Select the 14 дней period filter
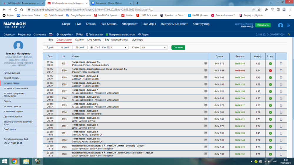This screenshot has height=165, width=294. coord(65,47)
